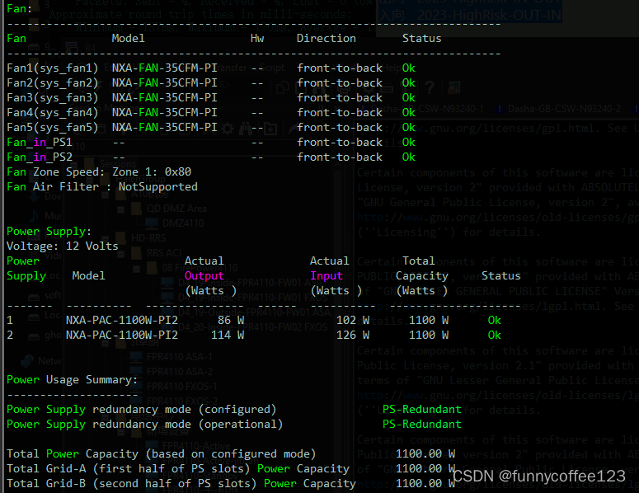The width and height of the screenshot is (639, 493).
Task: Click the fan table Status header
Action: [422, 38]
